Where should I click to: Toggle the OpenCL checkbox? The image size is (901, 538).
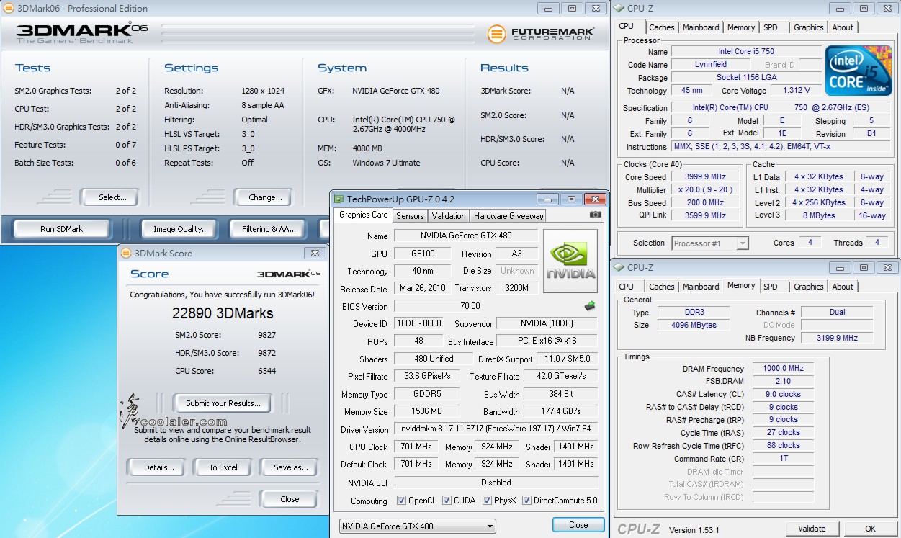pyautogui.click(x=402, y=501)
